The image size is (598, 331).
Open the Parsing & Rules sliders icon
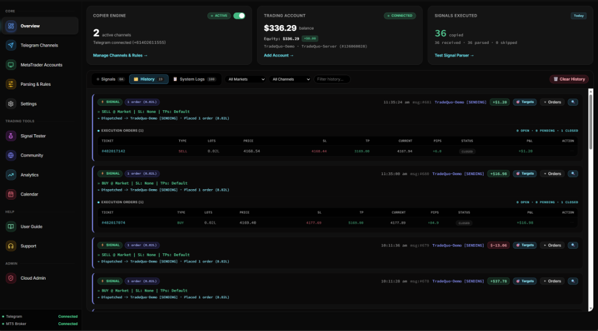[11, 84]
